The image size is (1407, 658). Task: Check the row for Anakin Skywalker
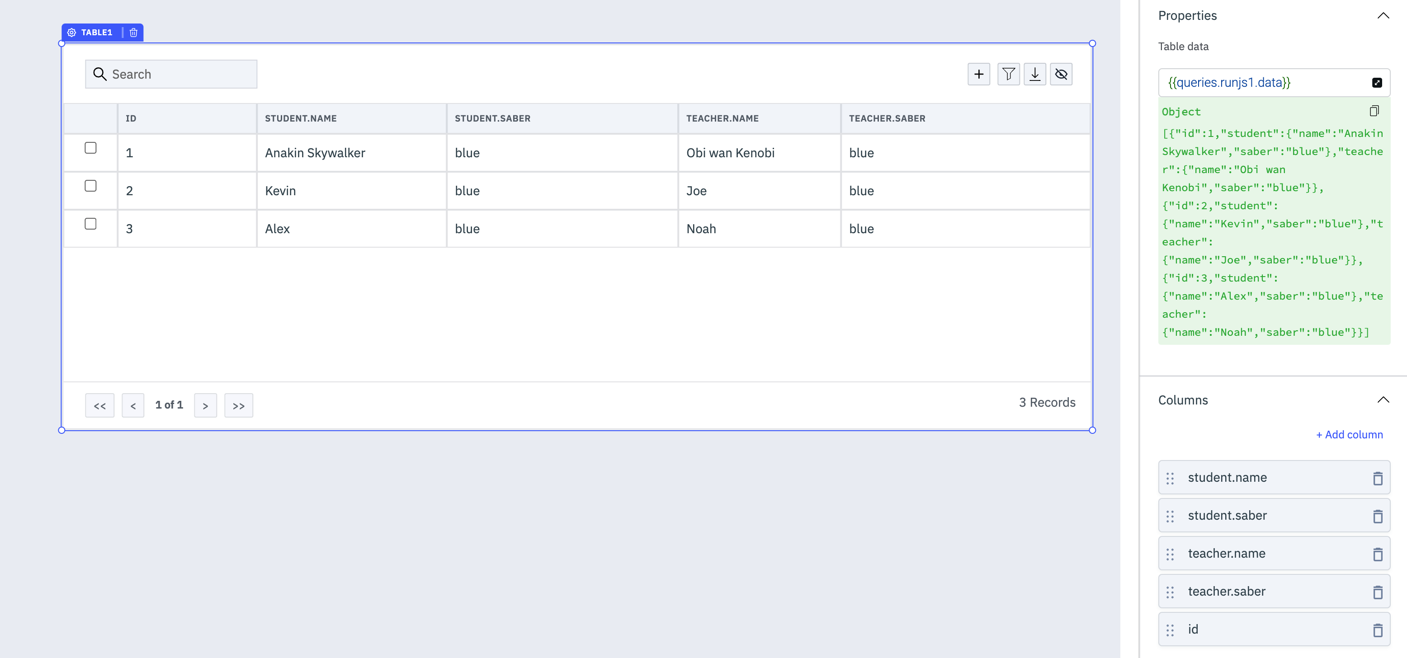pyautogui.click(x=91, y=148)
